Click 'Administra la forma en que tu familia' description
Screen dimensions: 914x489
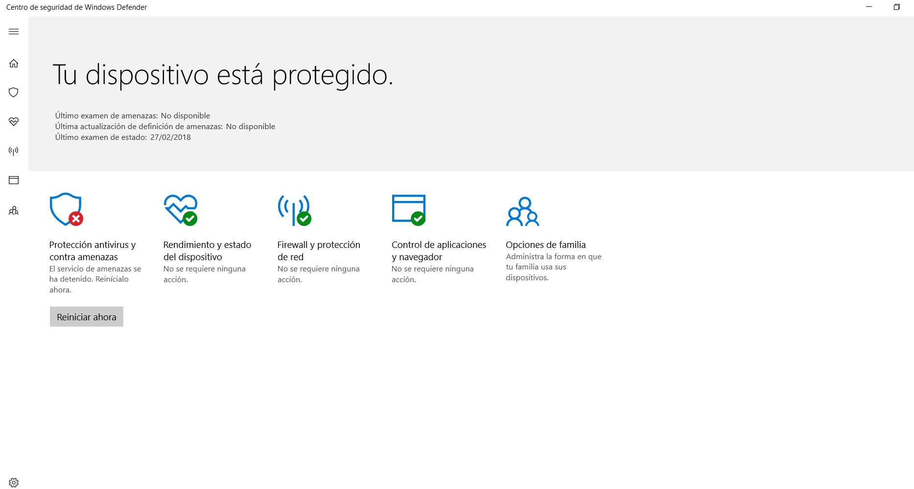tap(554, 267)
